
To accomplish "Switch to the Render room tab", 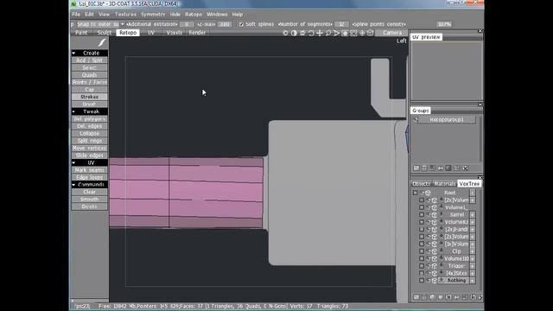I will [197, 33].
